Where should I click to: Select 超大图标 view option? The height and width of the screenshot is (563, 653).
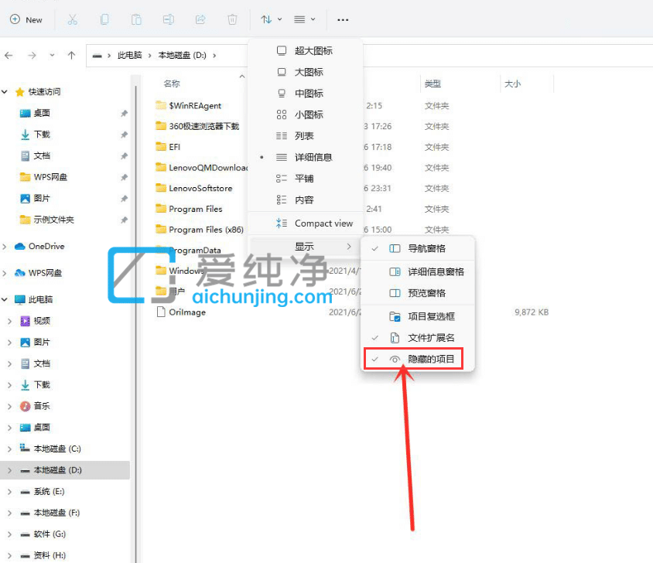306,51
